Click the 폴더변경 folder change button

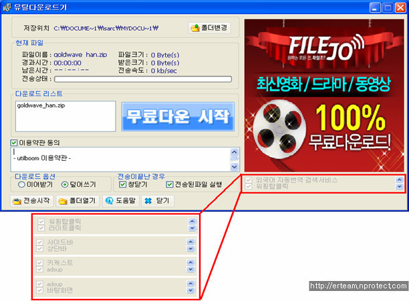click(209, 28)
